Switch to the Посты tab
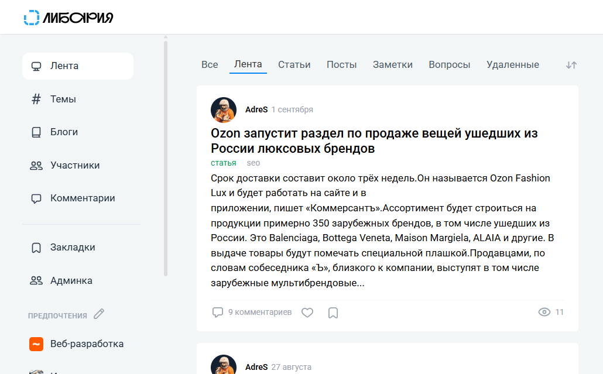 pyautogui.click(x=341, y=64)
